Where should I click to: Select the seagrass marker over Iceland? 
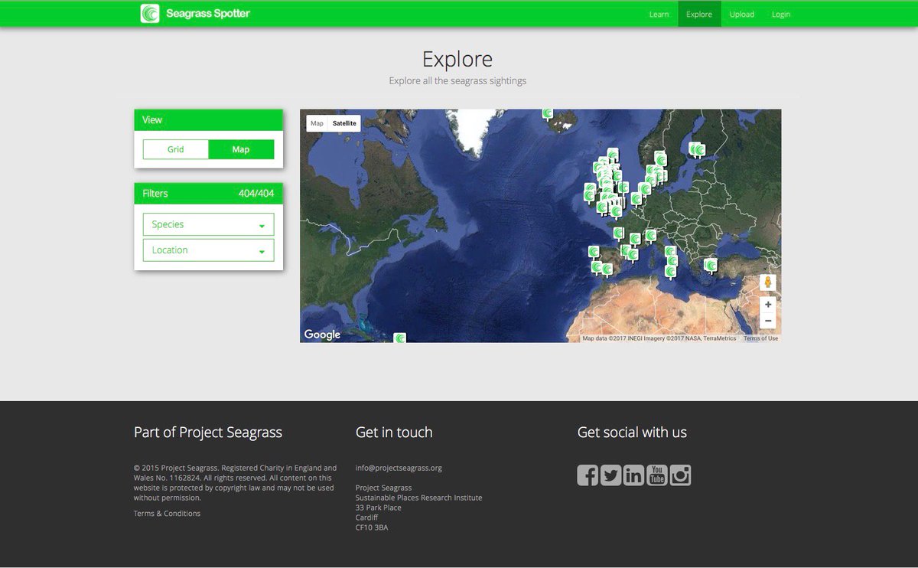coord(548,113)
